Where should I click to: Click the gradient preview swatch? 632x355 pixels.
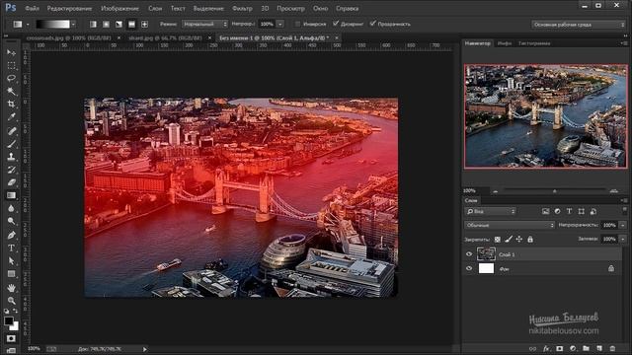click(x=52, y=24)
